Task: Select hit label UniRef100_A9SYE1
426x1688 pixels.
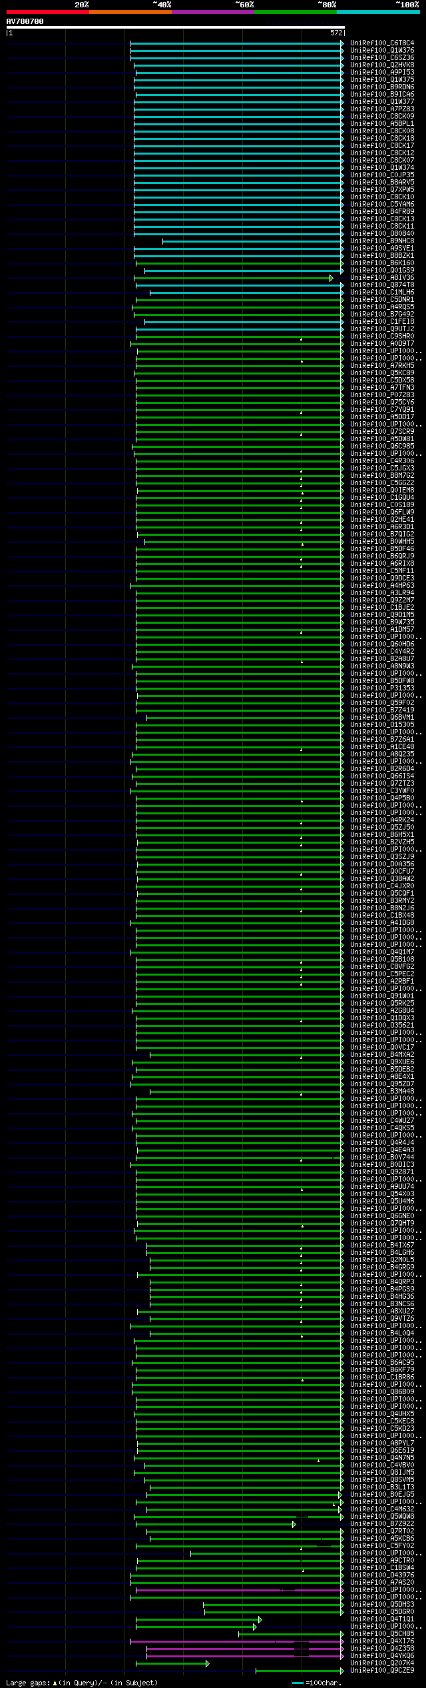Action: point(382,249)
